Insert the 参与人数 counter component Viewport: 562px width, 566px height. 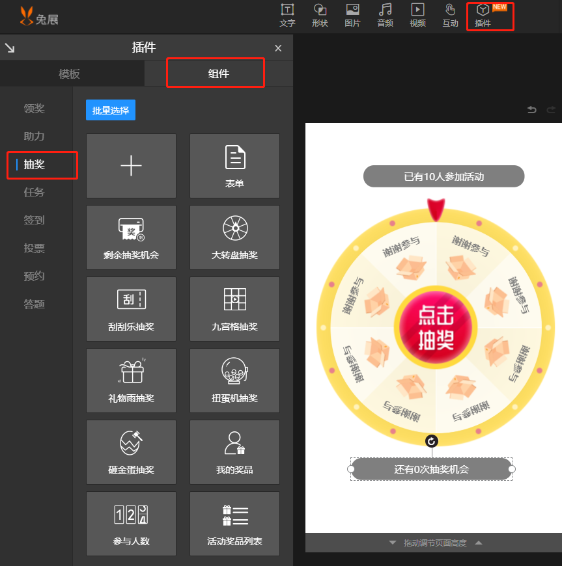pyautogui.click(x=131, y=524)
